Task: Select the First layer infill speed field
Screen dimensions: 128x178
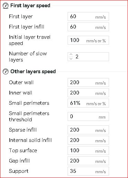Action: click(88, 27)
